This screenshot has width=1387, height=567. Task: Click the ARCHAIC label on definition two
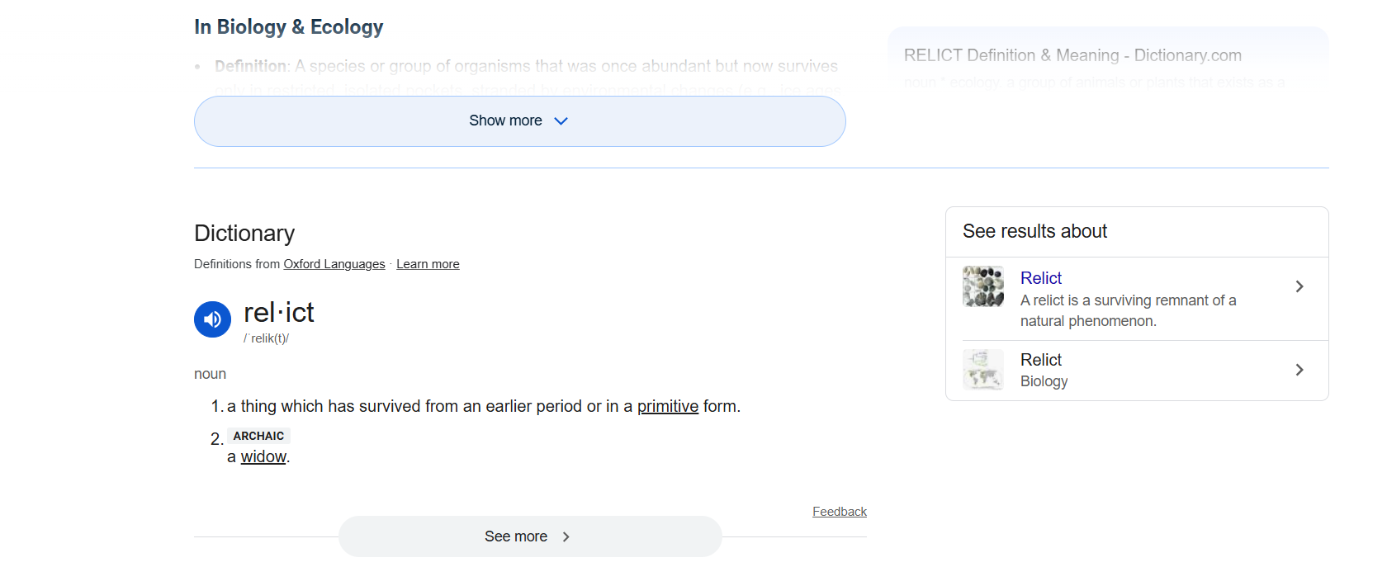[258, 436]
